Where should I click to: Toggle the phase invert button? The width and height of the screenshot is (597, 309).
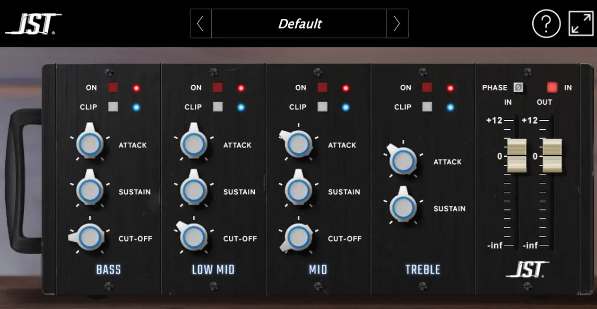pyautogui.click(x=518, y=88)
